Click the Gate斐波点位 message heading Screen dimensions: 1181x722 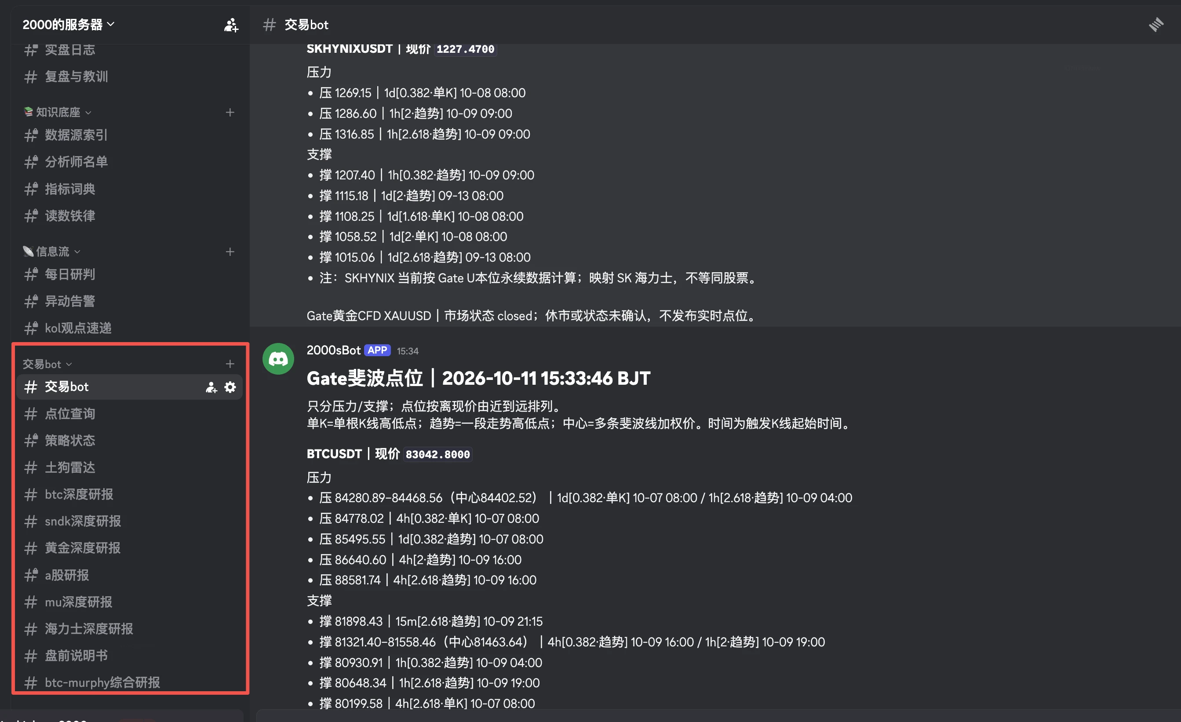point(478,378)
